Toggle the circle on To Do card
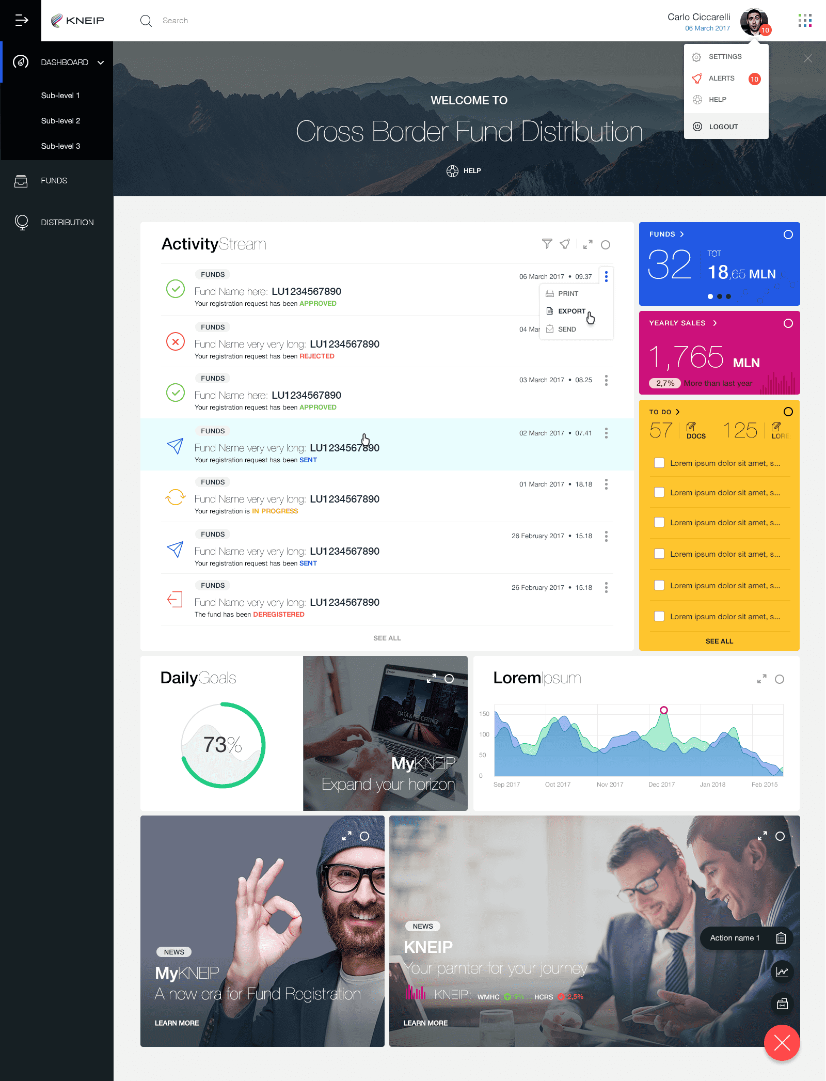 click(x=788, y=412)
